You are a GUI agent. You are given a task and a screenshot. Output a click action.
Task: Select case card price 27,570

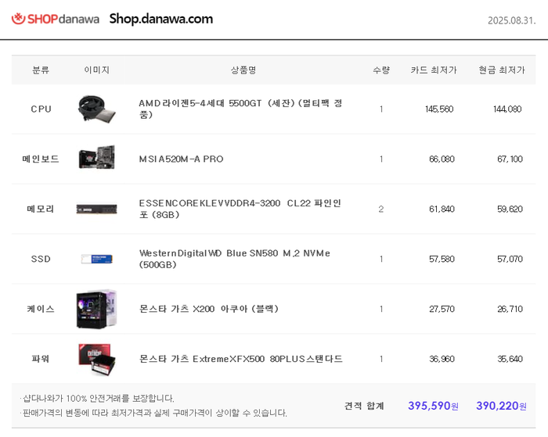442,309
